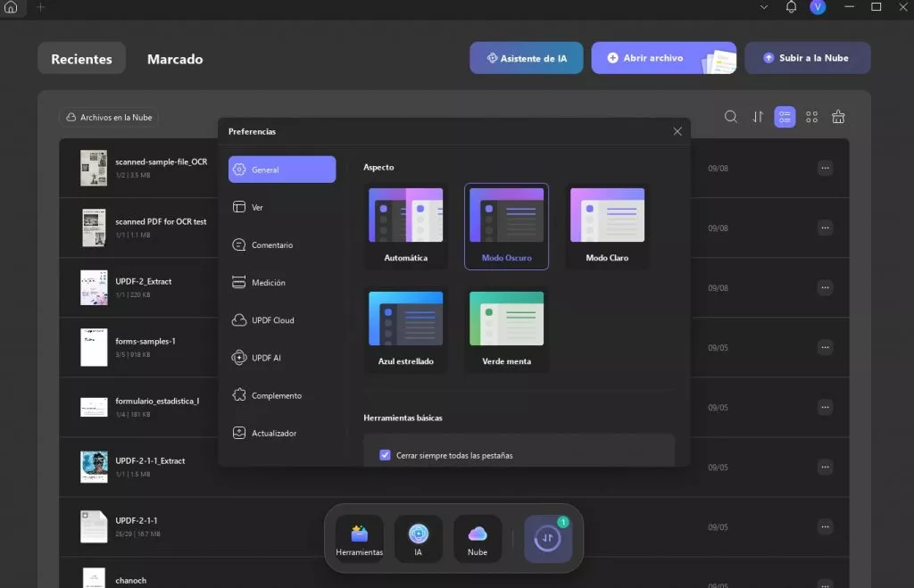Open Actualizador preferences section
This screenshot has width=914, height=588.
click(x=282, y=433)
